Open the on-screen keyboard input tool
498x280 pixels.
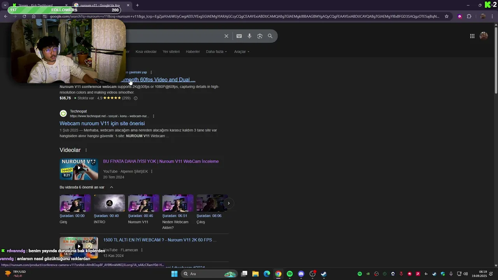click(x=239, y=36)
